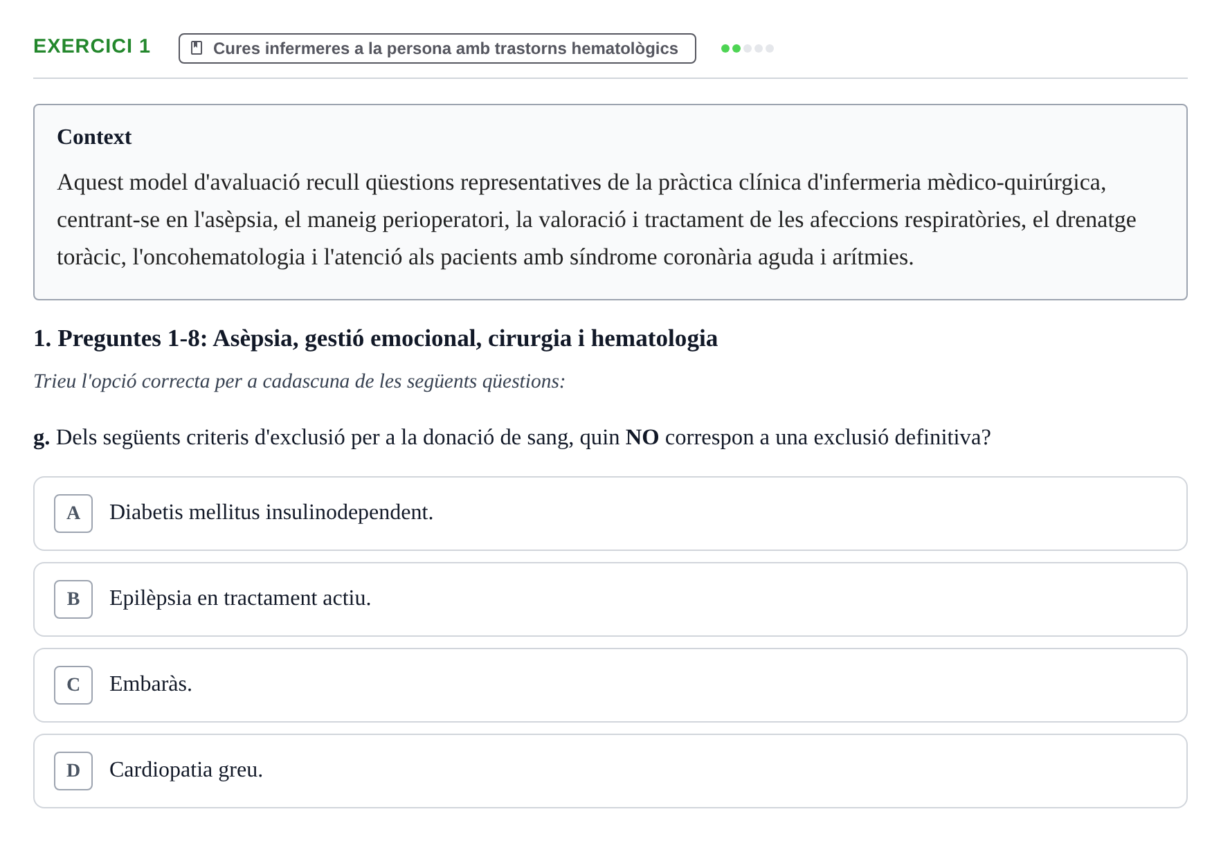Viewport: 1221px width, 843px height.
Task: Choose option B Epilèpsia en tractament actiu
Action: pos(610,599)
